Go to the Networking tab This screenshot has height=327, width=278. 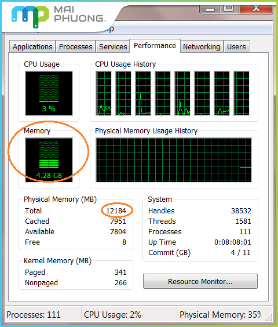click(x=202, y=46)
